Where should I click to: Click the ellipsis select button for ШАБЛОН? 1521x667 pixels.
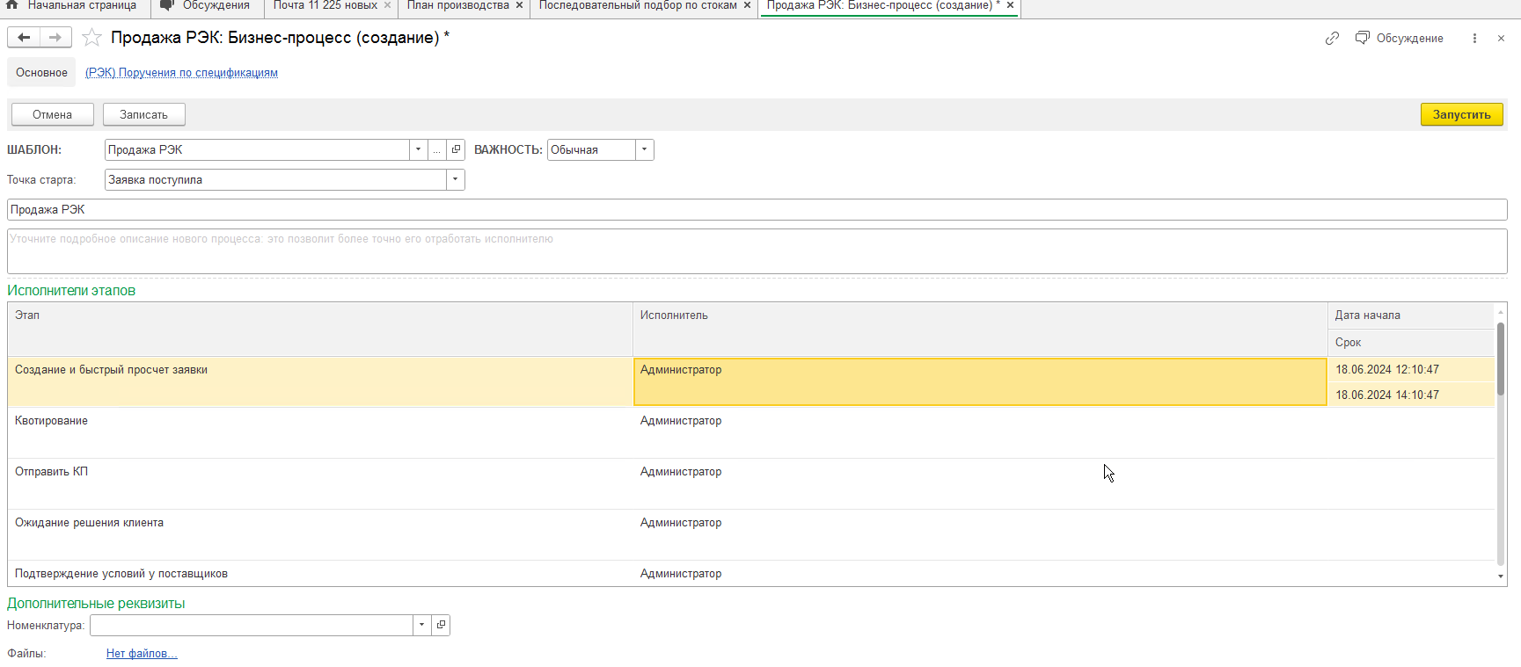[x=436, y=150]
